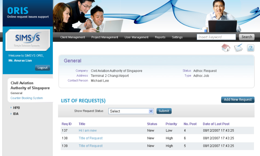Open Project Management menu
The height and width of the screenshot is (156, 260).
coord(105,37)
